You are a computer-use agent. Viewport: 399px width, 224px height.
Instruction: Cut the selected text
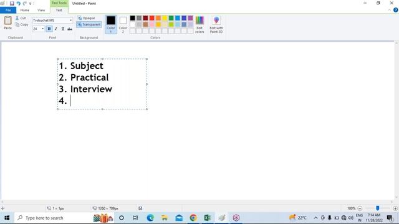point(21,18)
